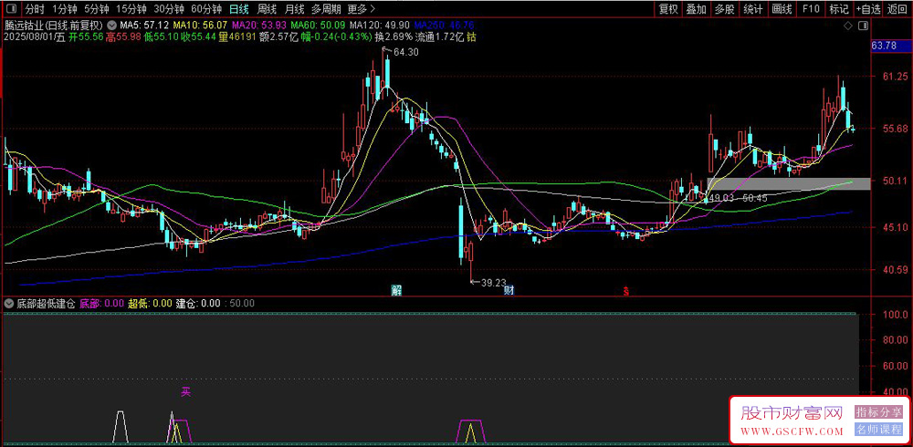Toggle 叠加 overlay option
The height and width of the screenshot is (447, 913).
pyautogui.click(x=697, y=9)
